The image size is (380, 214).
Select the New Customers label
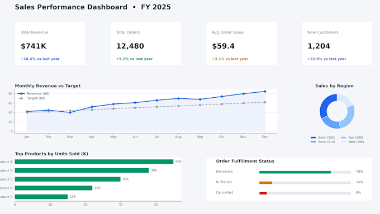pyautogui.click(x=323, y=32)
